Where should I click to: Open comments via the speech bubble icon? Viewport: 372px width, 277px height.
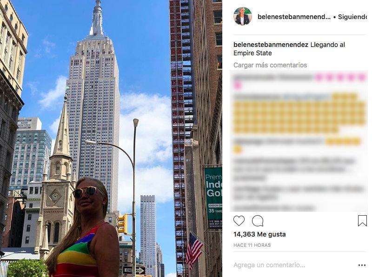pos(258,221)
